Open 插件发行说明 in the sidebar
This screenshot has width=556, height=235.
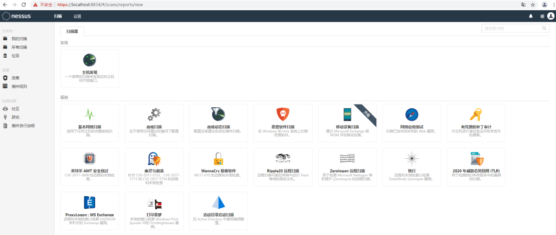click(23, 126)
